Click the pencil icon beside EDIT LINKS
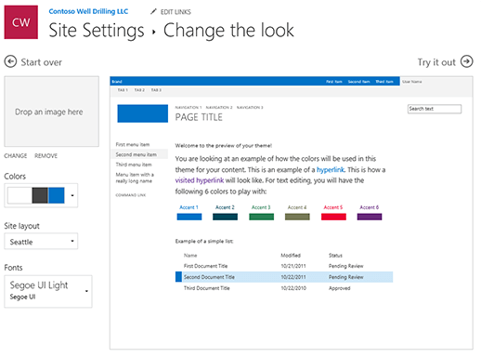This screenshot has width=481, height=357. (x=153, y=12)
